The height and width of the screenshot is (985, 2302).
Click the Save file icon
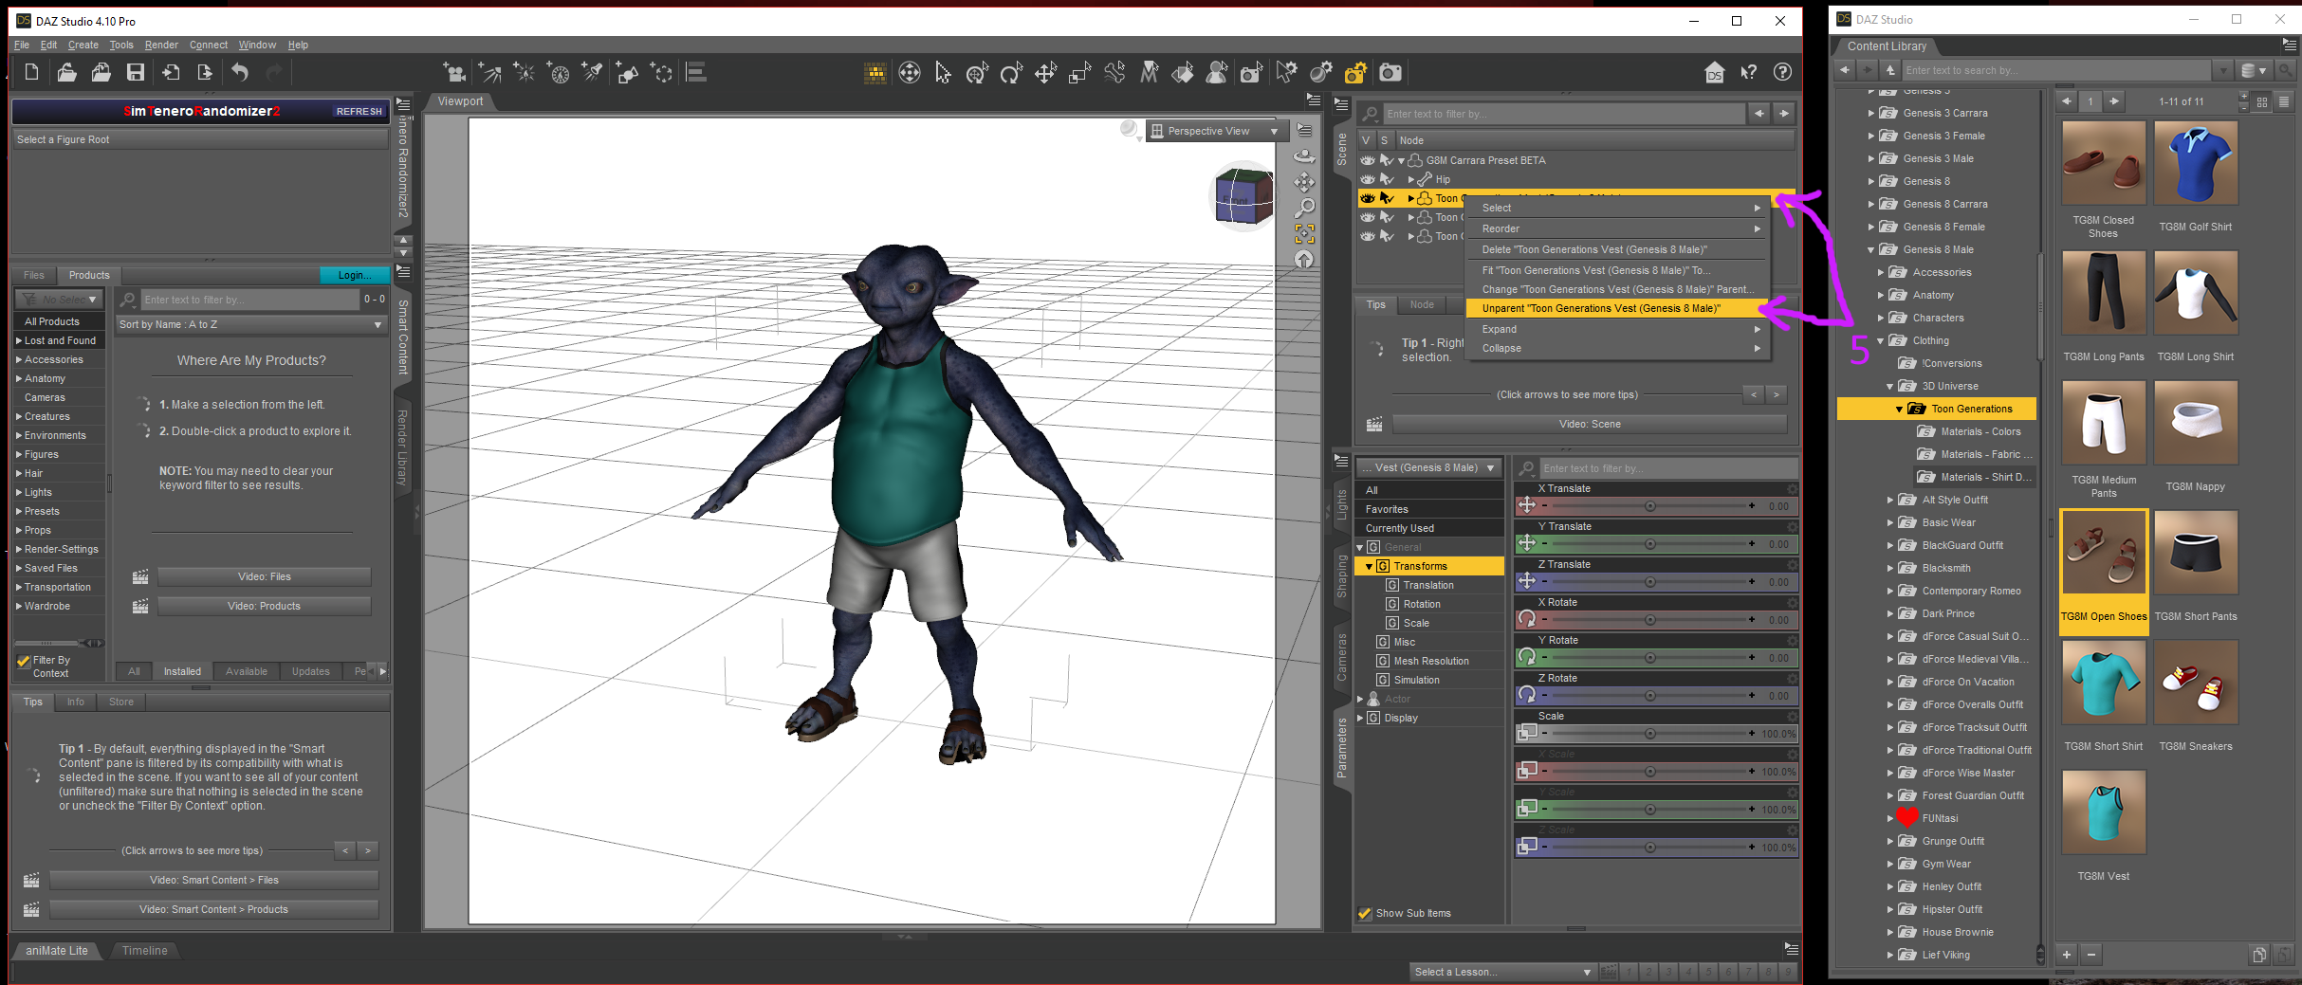click(136, 72)
